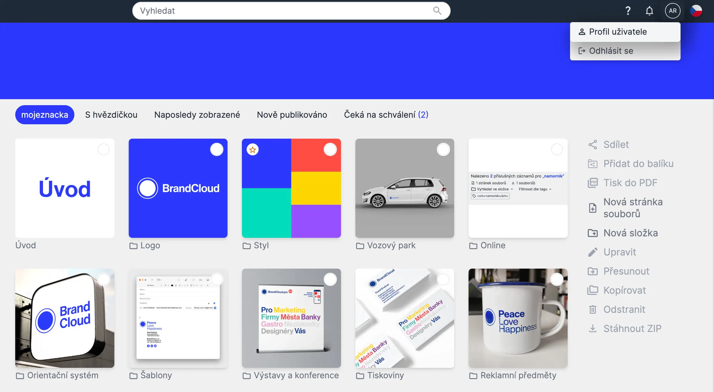Click the Nová složka folder icon
The width and height of the screenshot is (714, 392).
592,233
